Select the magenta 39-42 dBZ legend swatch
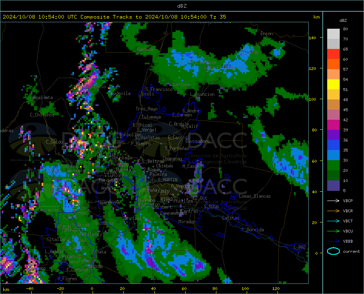The height and width of the screenshot is (294, 364). point(333,125)
